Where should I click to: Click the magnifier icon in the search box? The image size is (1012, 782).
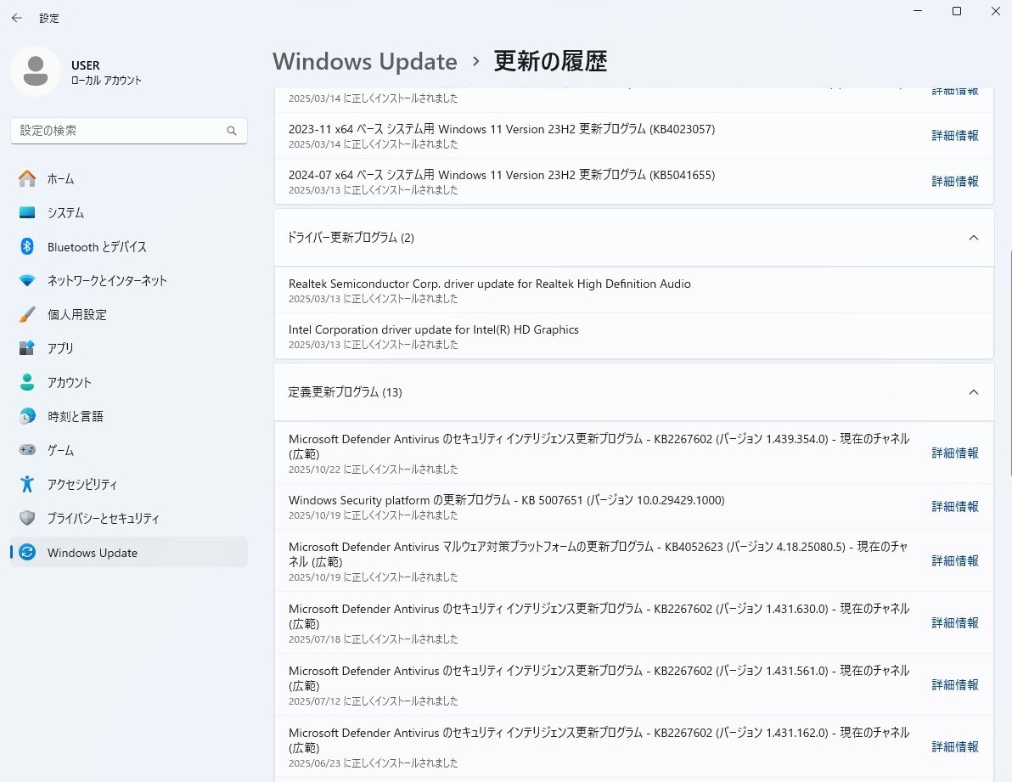tap(232, 132)
